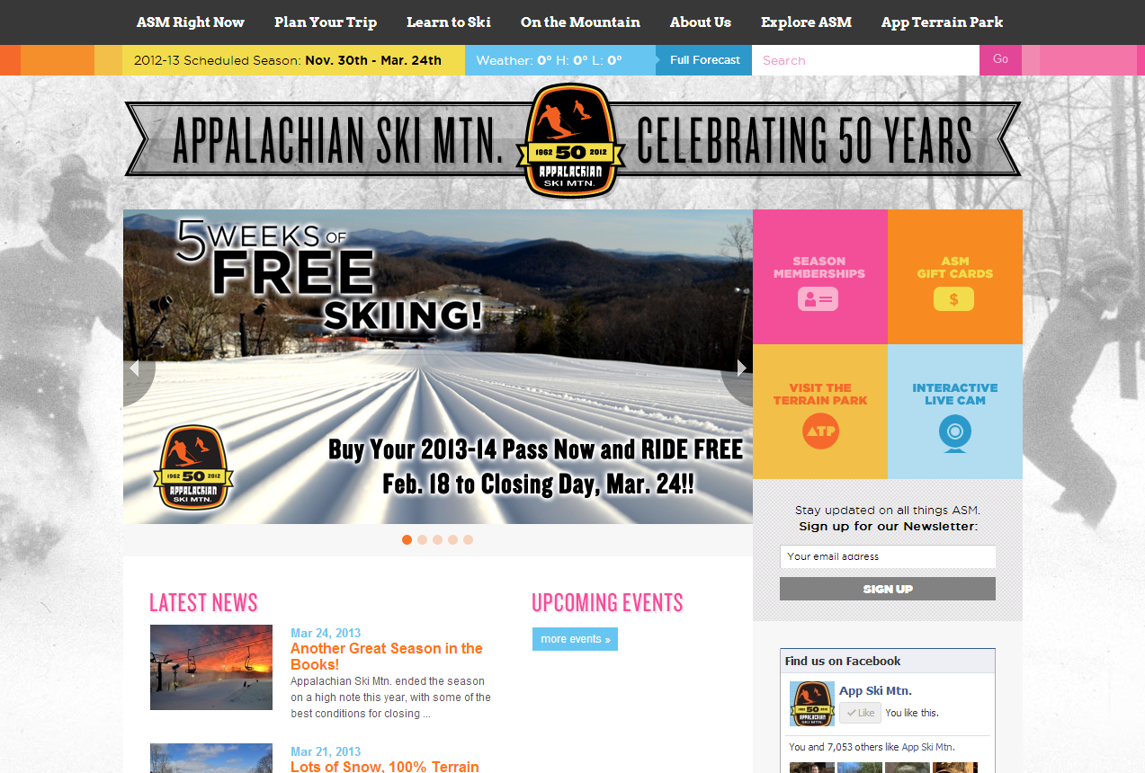Click the Appalachian Ski Mtn. 50th-anniversary header logo
The width and height of the screenshot is (1145, 773).
coord(569,140)
